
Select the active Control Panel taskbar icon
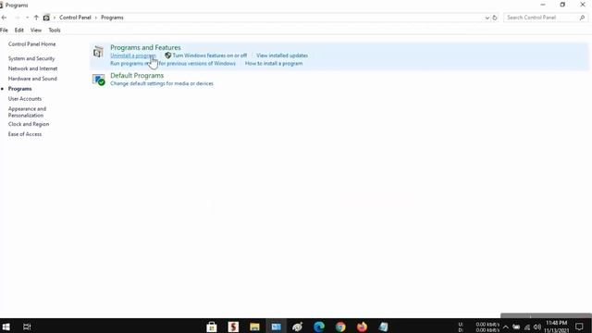276,327
